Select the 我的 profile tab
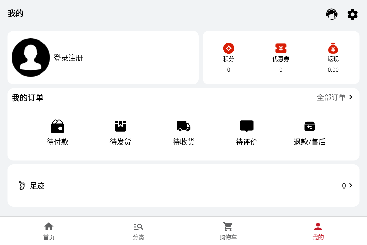 point(318,231)
